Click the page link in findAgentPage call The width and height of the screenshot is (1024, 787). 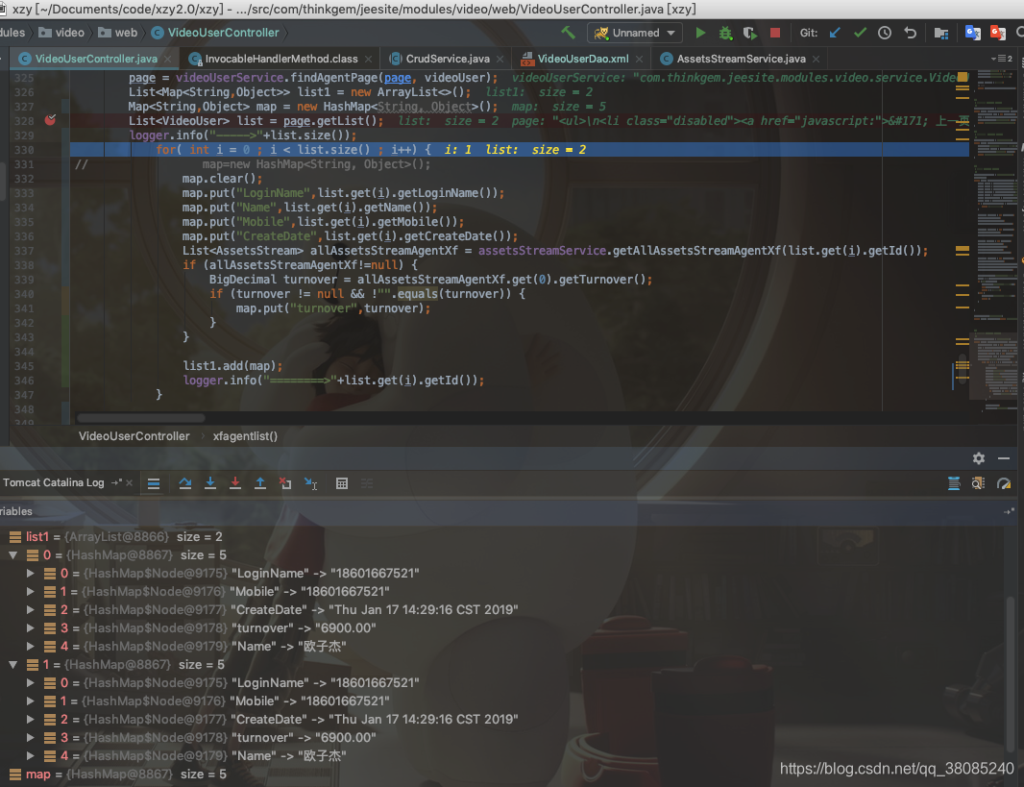[x=398, y=78]
